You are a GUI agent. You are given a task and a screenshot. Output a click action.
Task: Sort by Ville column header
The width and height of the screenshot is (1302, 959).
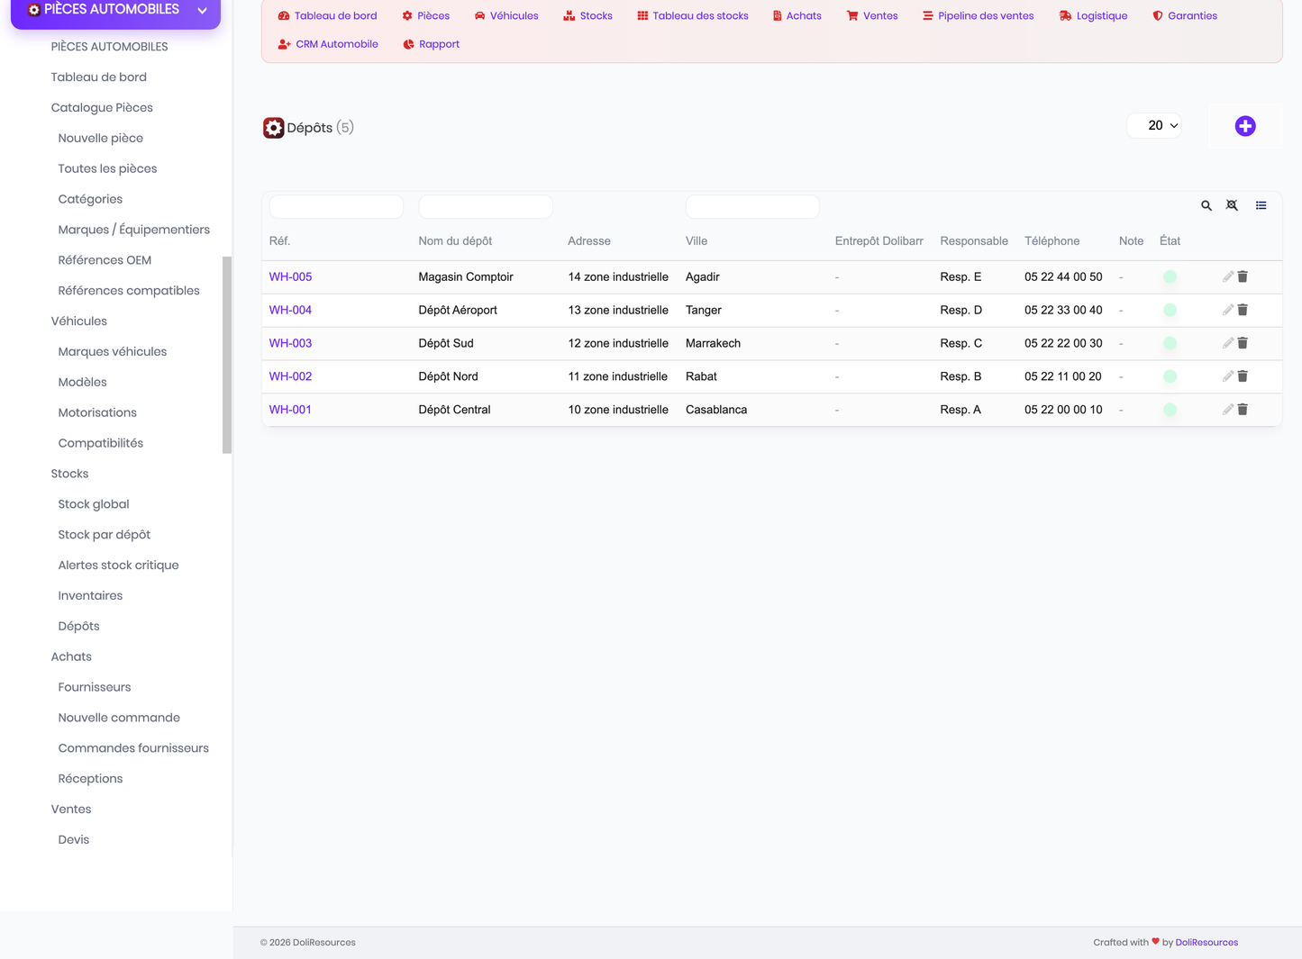point(697,241)
